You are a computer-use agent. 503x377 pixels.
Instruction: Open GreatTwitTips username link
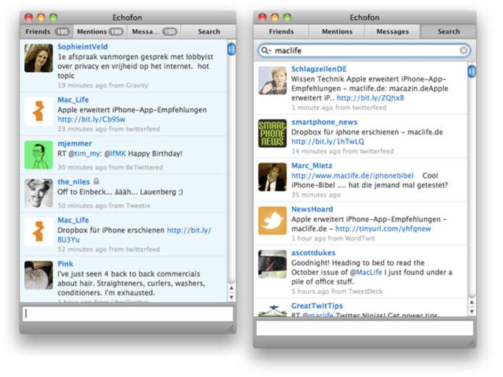317,306
